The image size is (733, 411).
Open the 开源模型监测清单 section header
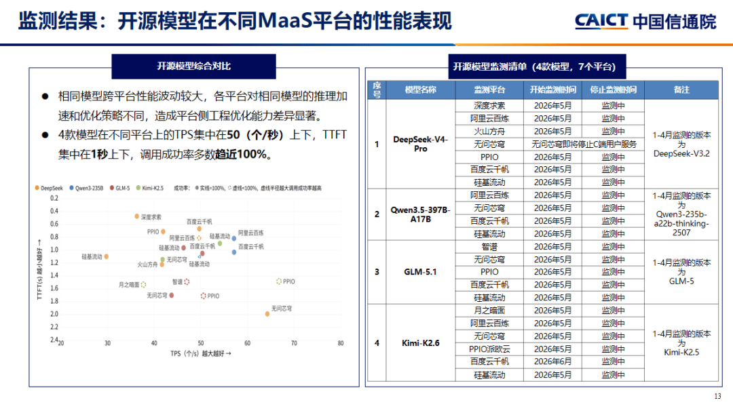coord(537,66)
